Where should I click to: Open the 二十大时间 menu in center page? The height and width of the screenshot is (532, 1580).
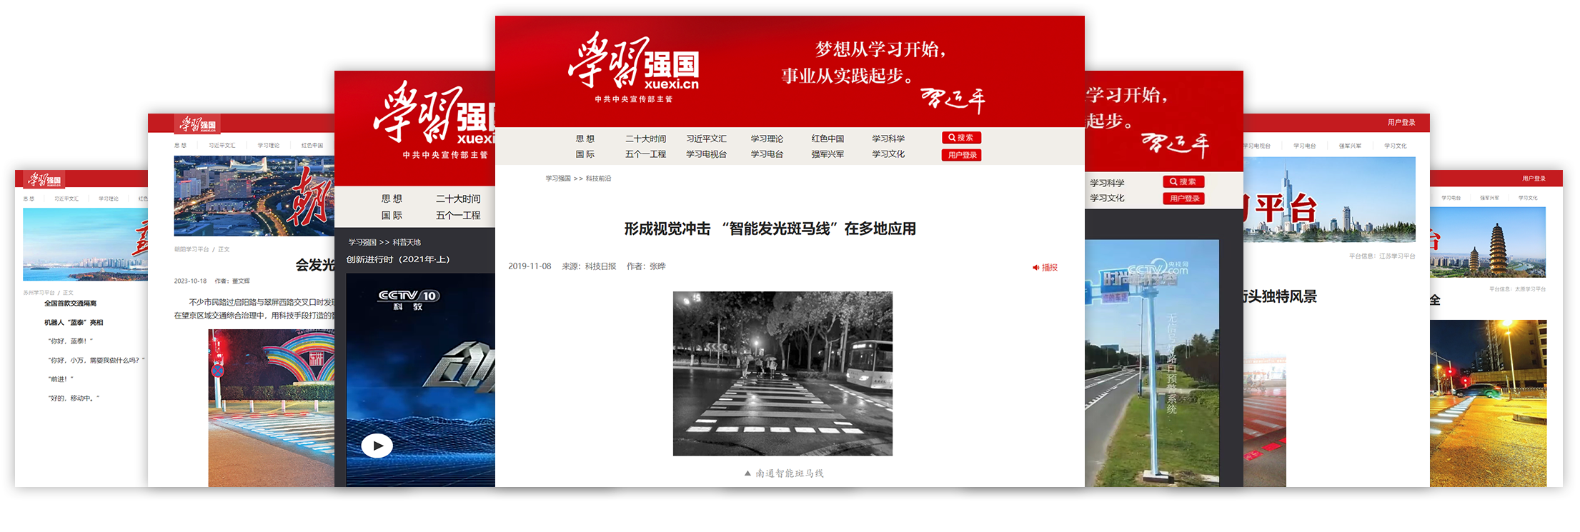click(x=645, y=139)
